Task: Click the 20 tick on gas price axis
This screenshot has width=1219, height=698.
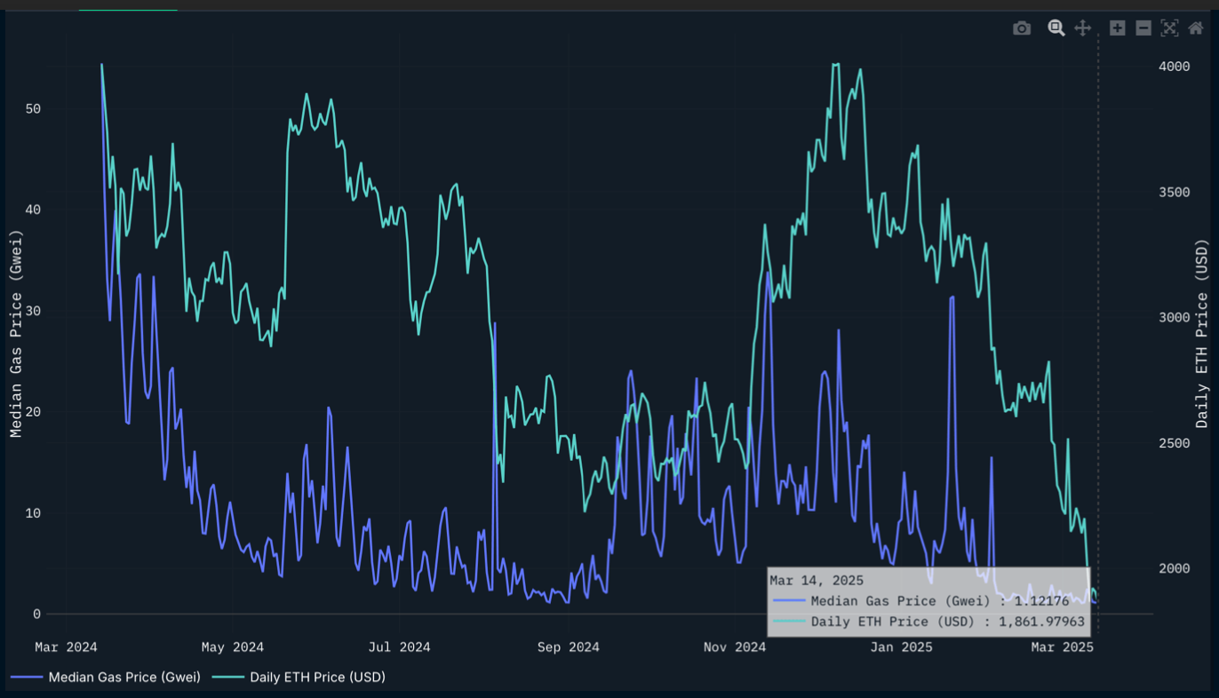Action: pos(33,412)
